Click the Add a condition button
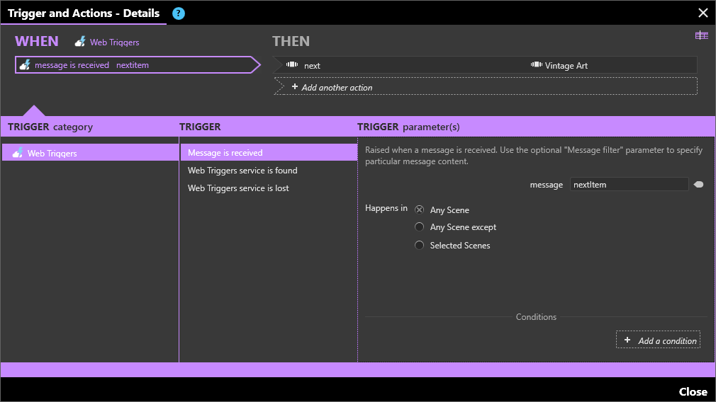 tap(659, 340)
